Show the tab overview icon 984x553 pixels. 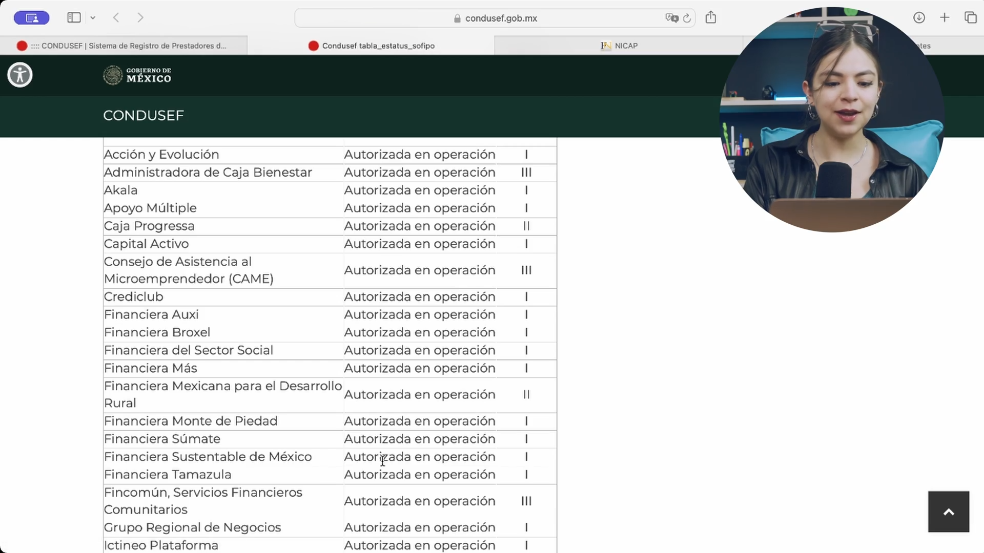pos(970,18)
